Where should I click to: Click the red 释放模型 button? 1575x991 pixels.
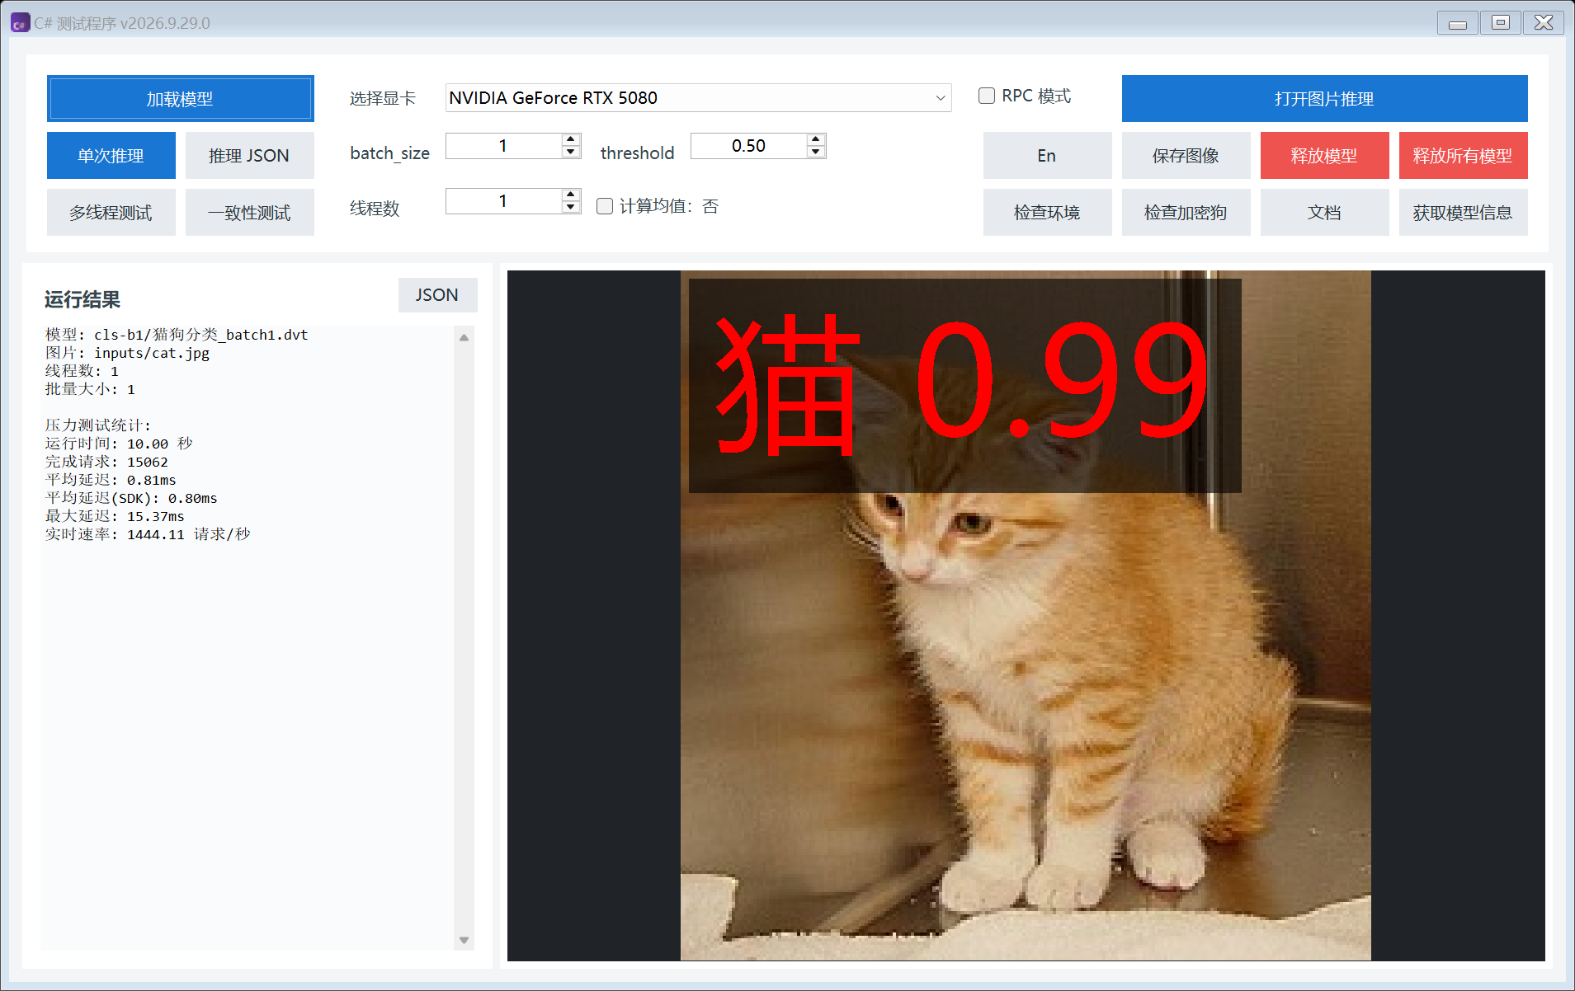(1324, 156)
